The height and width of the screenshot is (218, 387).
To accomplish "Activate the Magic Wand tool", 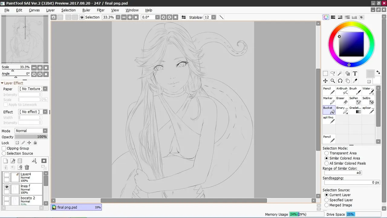I will click(x=340, y=73).
